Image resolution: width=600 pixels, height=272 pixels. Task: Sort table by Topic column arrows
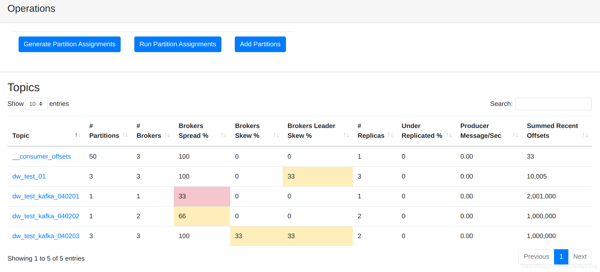click(x=78, y=135)
